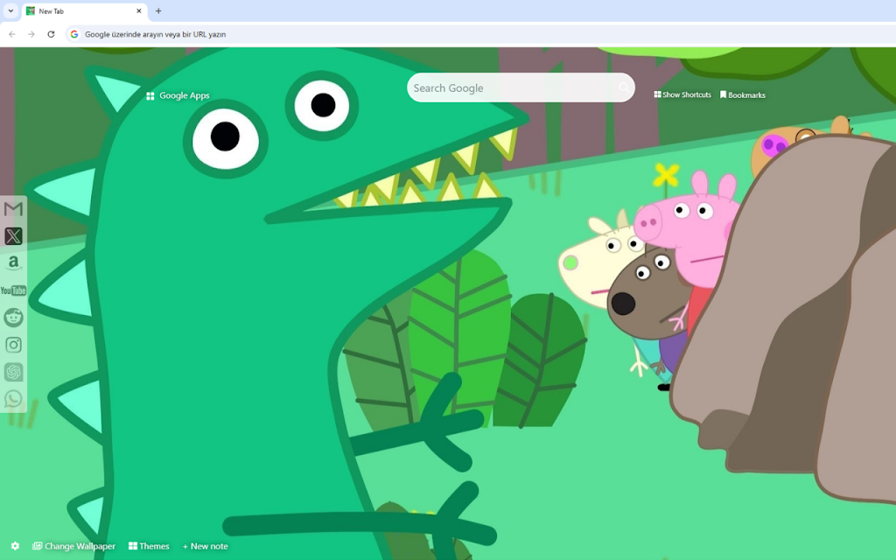Click Show Shortcuts

tap(682, 94)
